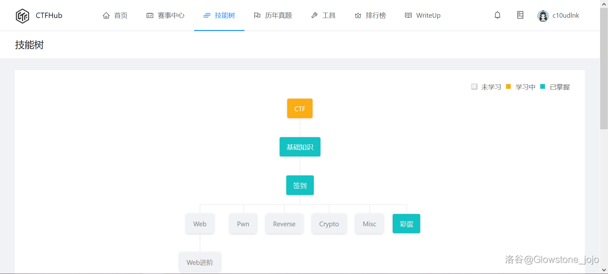Click the CTFHub hexagon logo
The image size is (608, 274).
tap(22, 16)
